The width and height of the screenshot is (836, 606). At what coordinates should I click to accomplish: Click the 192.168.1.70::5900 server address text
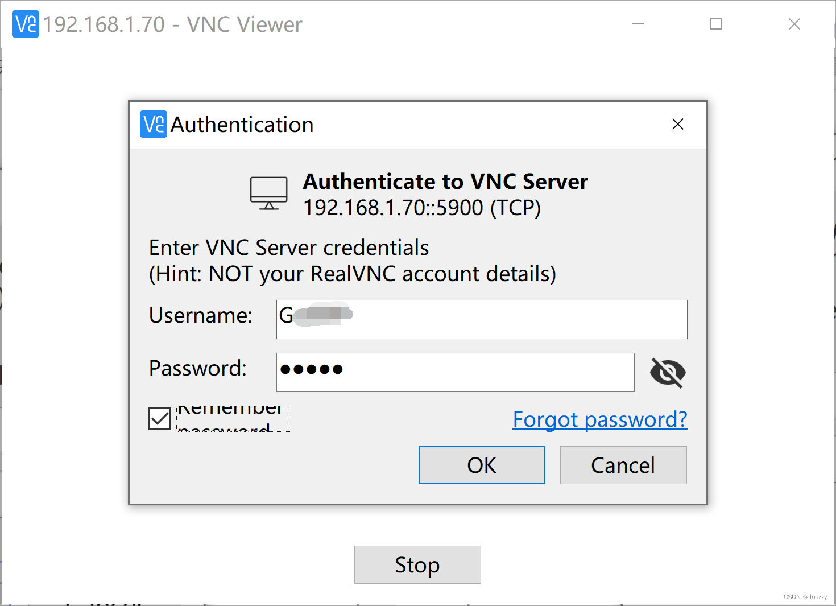pyautogui.click(x=422, y=208)
